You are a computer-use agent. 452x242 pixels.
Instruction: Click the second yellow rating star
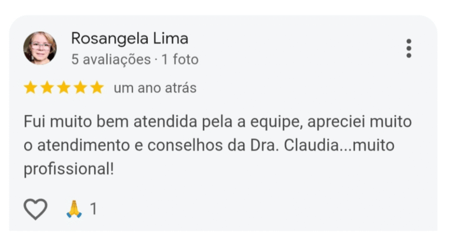click(x=47, y=88)
